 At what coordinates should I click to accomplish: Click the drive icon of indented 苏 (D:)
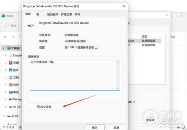(x=11, y=107)
